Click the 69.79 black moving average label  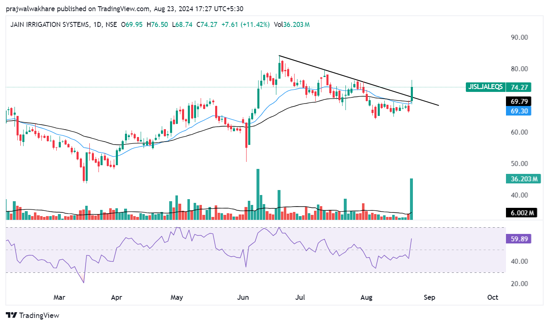coord(518,101)
